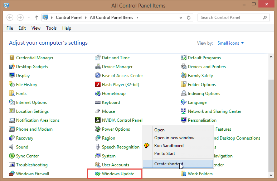
Task: Expand breadcrumb arrow after All Control Panel Items
Action: pyautogui.click(x=137, y=17)
